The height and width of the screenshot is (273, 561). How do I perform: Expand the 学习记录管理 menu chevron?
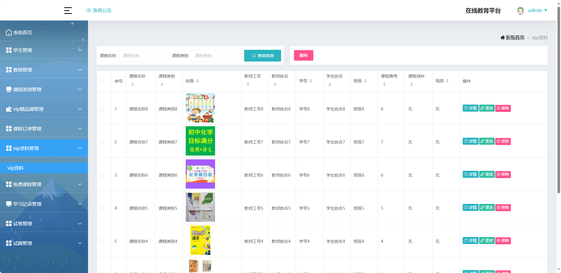click(80, 204)
